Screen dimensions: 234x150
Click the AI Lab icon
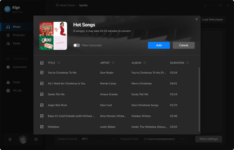coord(8,90)
